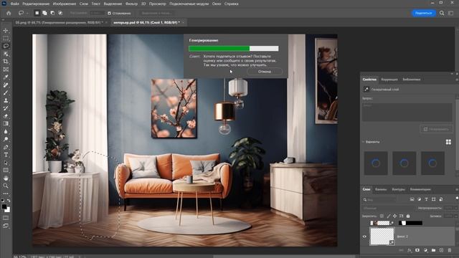Screen dimensions: 459x258
Task: Select the Eraser tool
Action: [6, 116]
